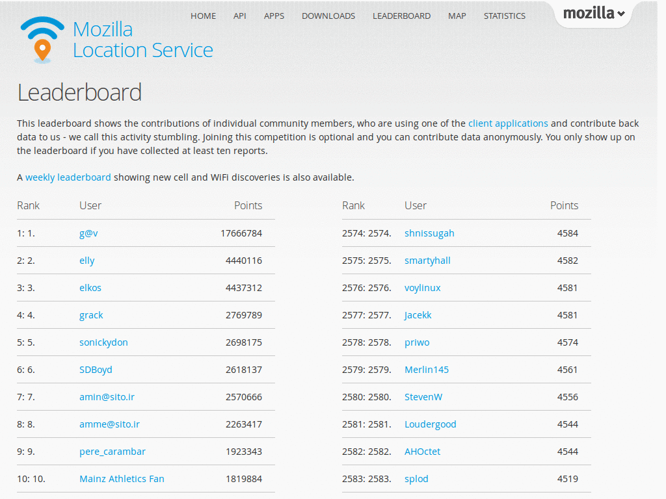Click points value 1819884
Viewport: 666px width, 499px height.
point(244,479)
